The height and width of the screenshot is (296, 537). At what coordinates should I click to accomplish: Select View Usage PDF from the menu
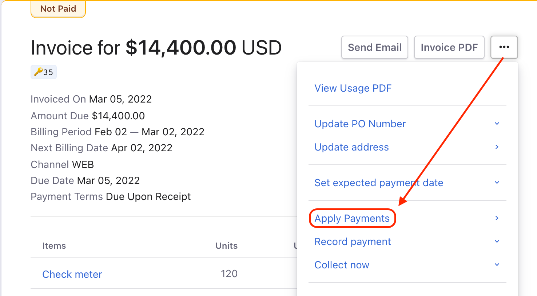tap(353, 88)
